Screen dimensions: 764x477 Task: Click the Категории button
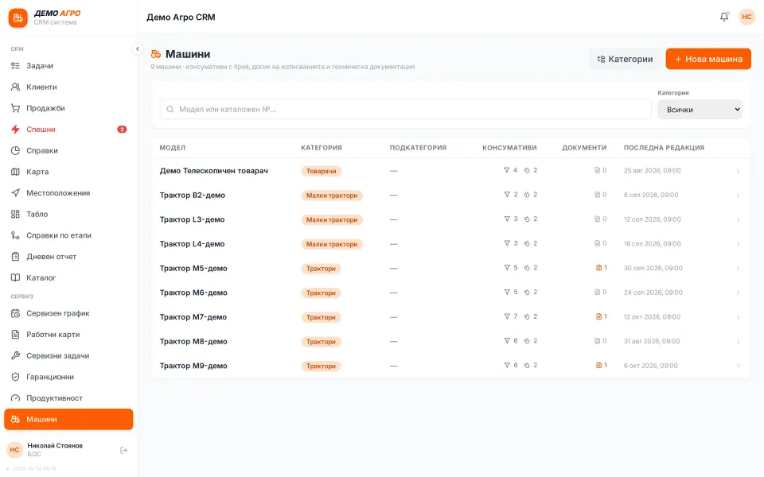coord(625,59)
